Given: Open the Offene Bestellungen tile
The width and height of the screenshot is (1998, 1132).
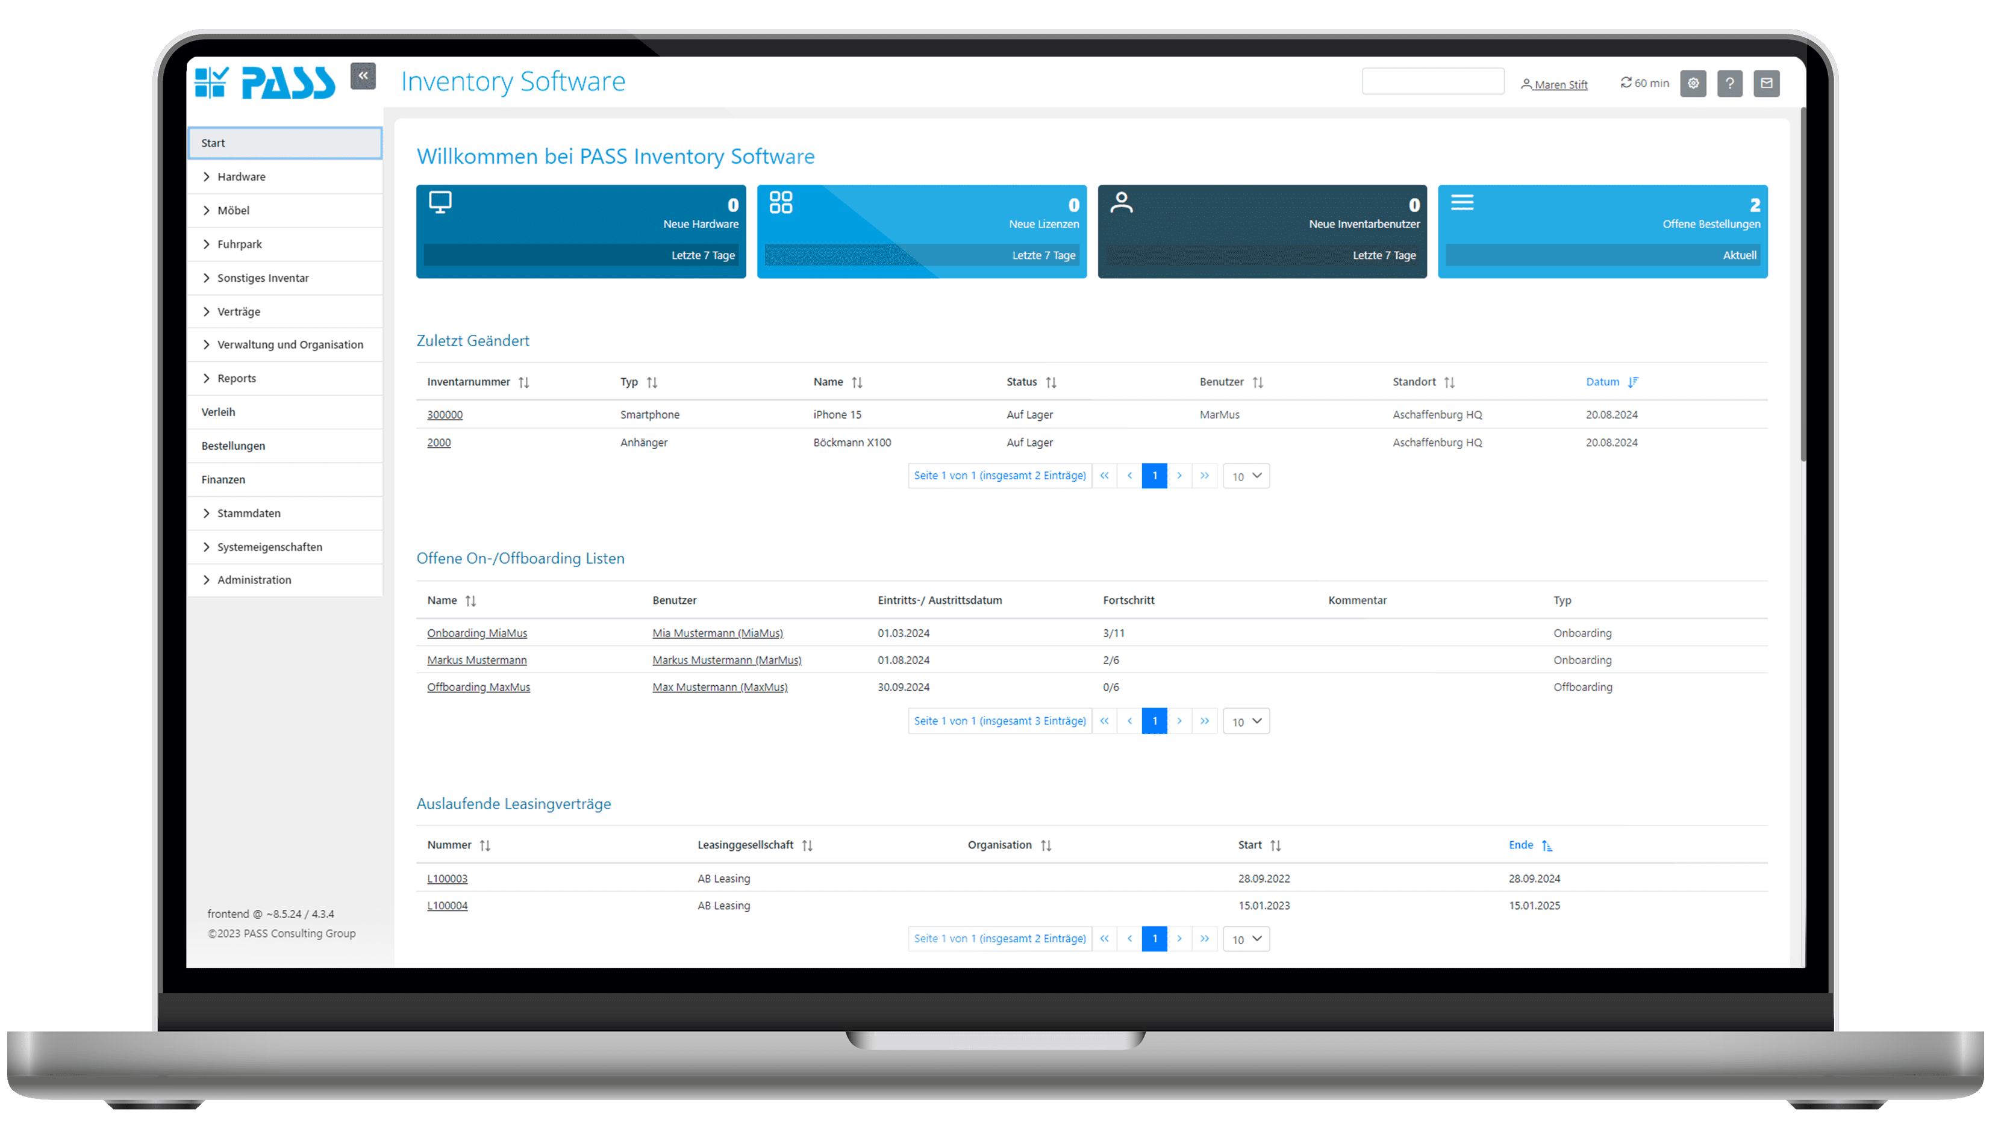Looking at the screenshot, I should tap(1603, 232).
